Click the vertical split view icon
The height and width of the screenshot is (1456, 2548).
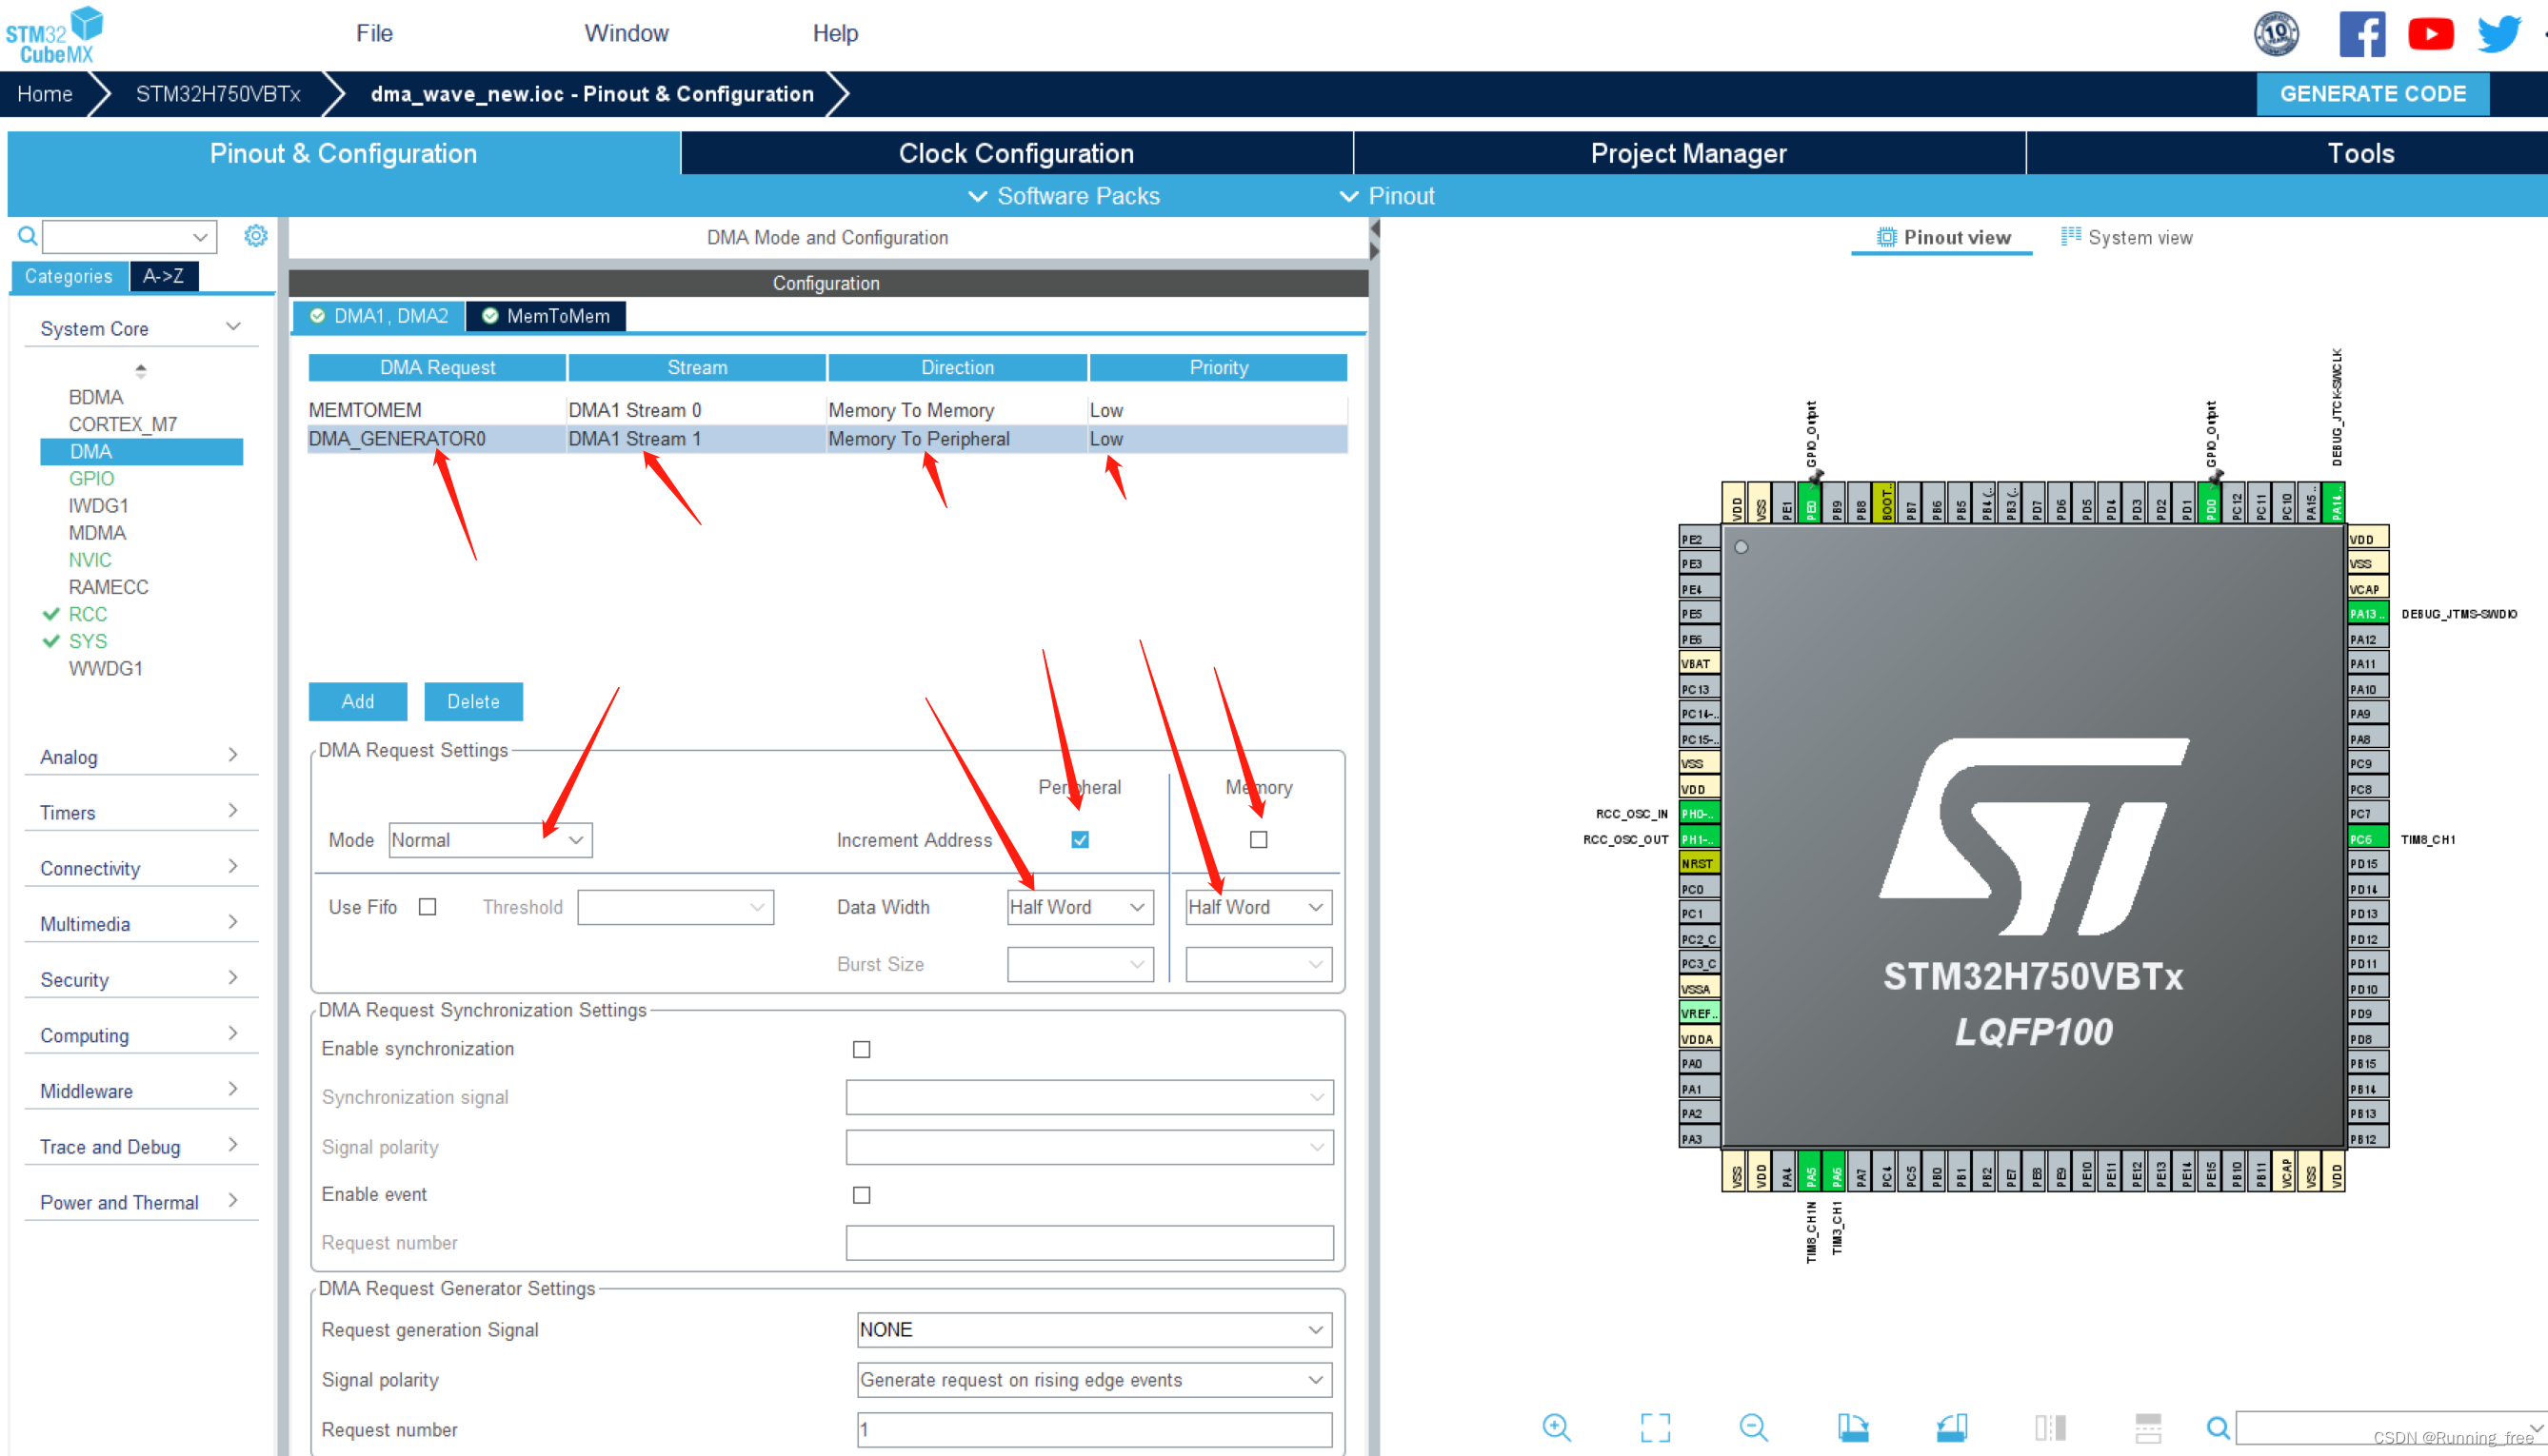(2050, 1427)
